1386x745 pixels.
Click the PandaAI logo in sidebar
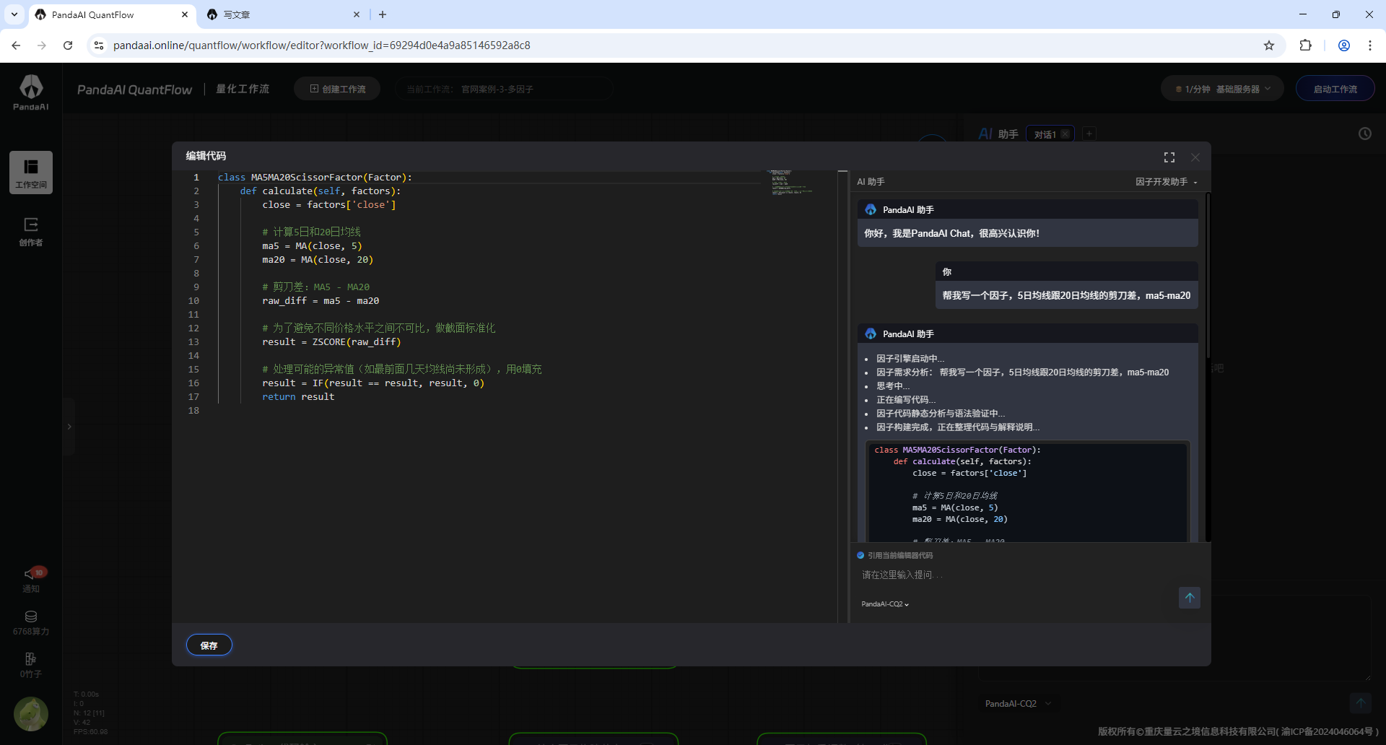pos(31,92)
